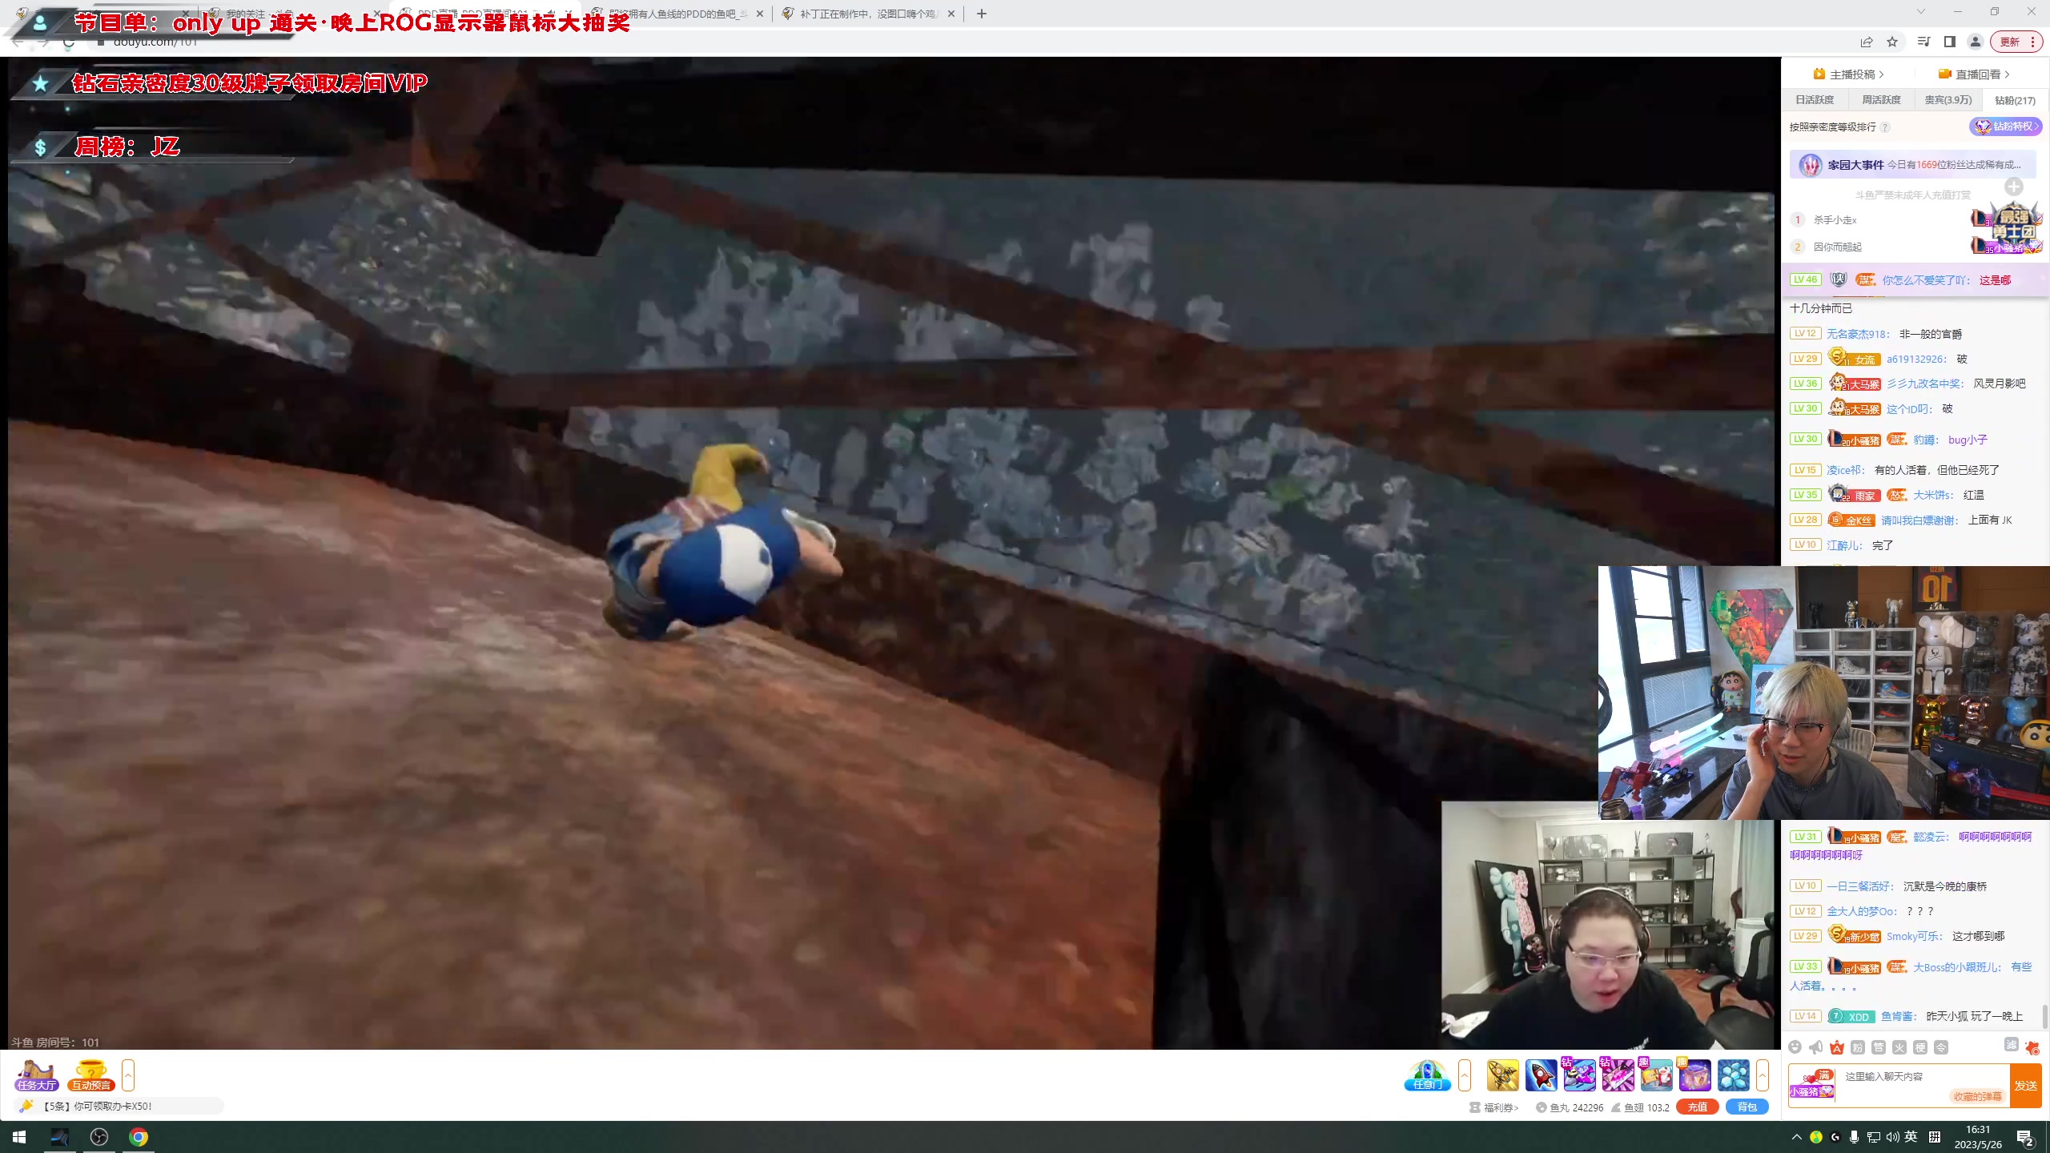The height and width of the screenshot is (1153, 2050).
Task: Click the 任务大厅 task hall icon
Action: pyautogui.click(x=36, y=1075)
